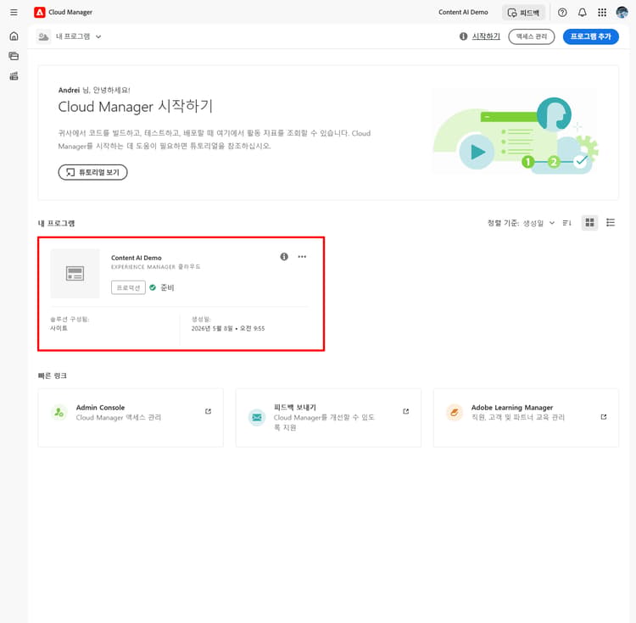The width and height of the screenshot is (636, 623).
Task: Open the Content AI Demo program title
Action: point(137,258)
